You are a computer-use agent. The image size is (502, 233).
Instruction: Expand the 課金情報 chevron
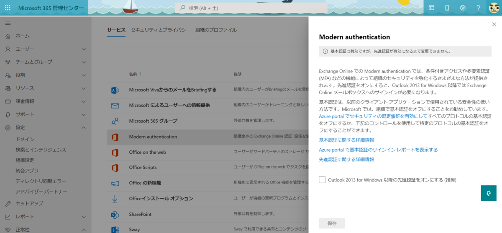[84, 101]
